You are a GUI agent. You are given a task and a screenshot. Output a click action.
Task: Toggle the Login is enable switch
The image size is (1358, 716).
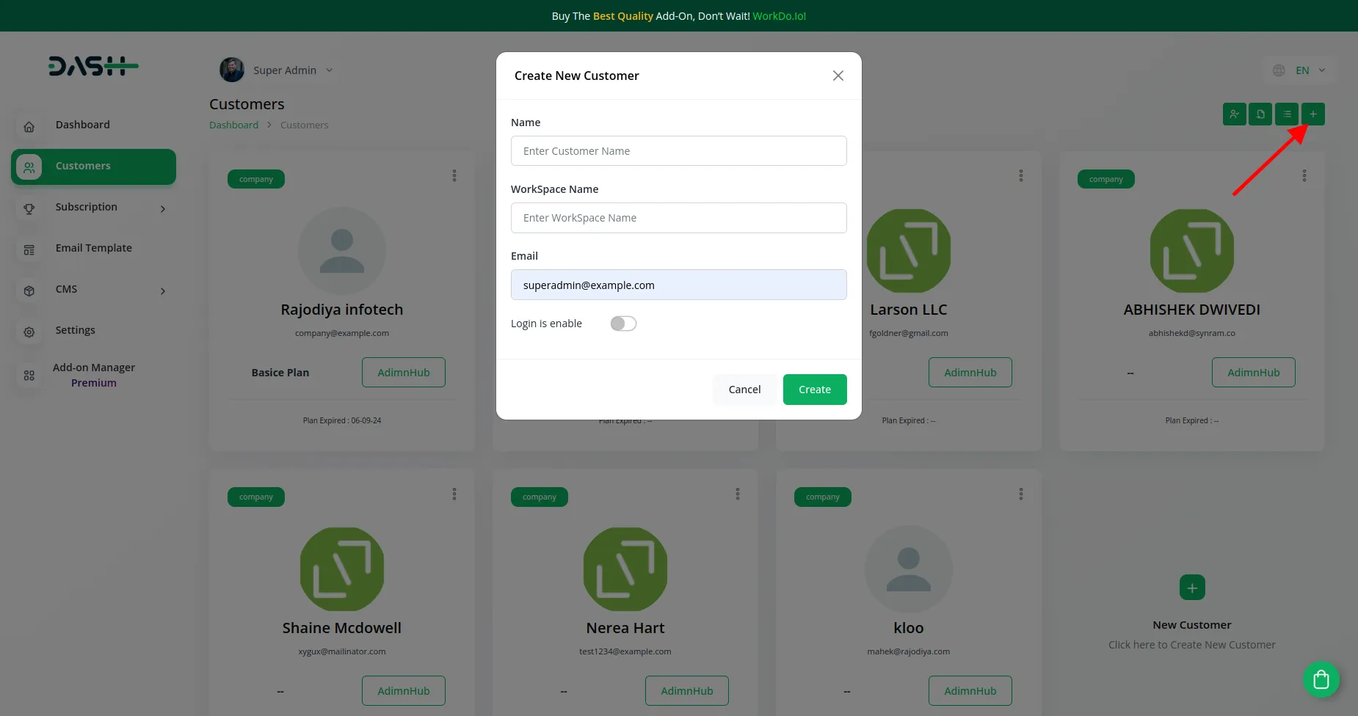623,324
